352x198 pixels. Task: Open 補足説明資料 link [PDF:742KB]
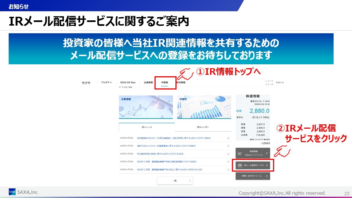(x=166, y=162)
